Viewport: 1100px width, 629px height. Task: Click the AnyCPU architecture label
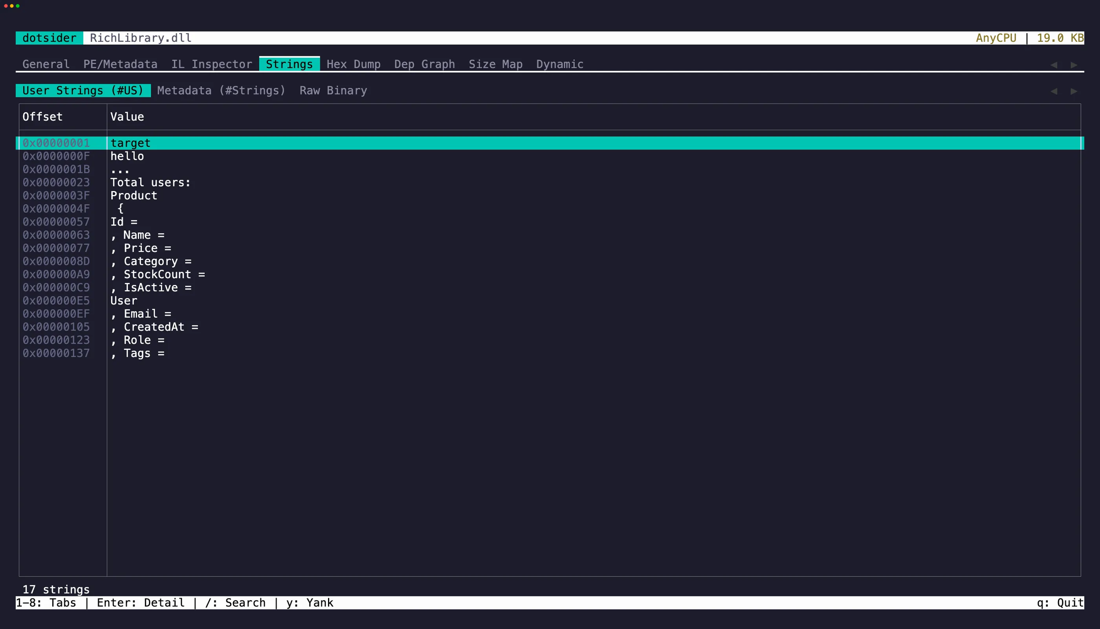point(996,38)
